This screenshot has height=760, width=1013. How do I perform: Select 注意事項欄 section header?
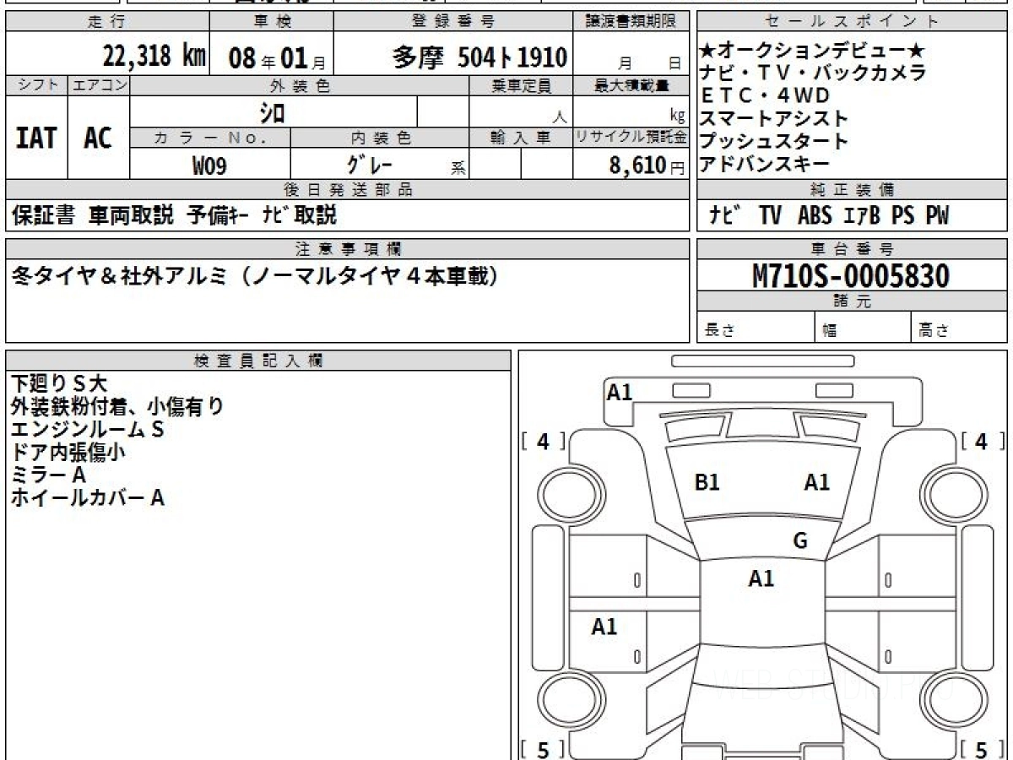coord(348,248)
